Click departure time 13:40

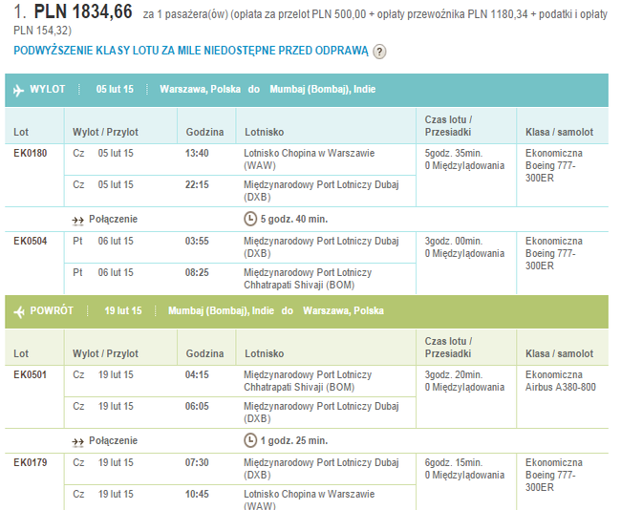coord(197,153)
